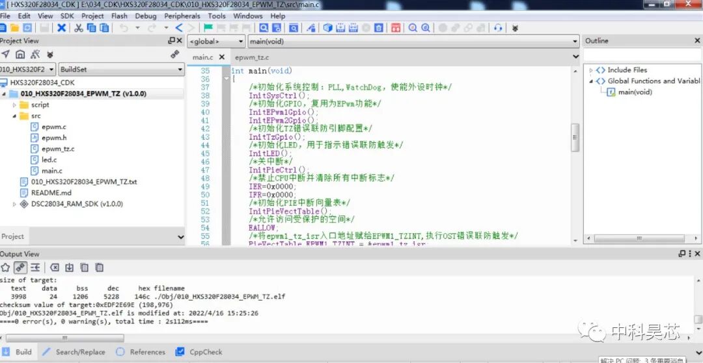The image size is (703, 363).
Task: Open the SDK menu
Action: point(67,16)
